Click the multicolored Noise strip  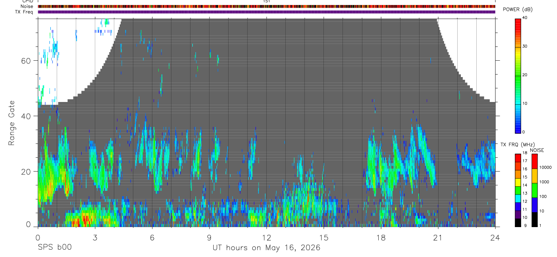pos(266,6)
